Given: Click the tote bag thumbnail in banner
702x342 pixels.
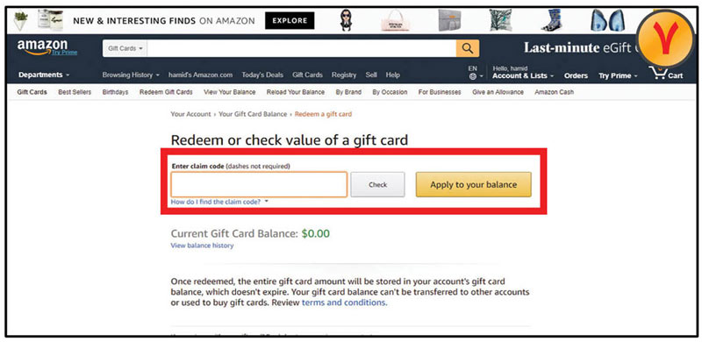Looking at the screenshot, I should pyautogui.click(x=396, y=20).
